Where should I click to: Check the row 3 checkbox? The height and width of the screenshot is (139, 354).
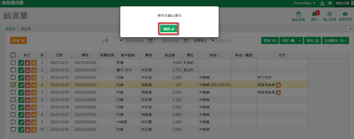[x=13, y=77]
